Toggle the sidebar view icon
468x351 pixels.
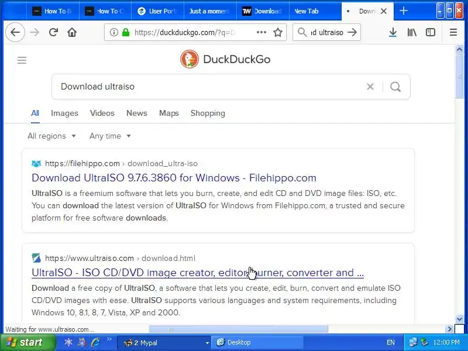tap(431, 32)
